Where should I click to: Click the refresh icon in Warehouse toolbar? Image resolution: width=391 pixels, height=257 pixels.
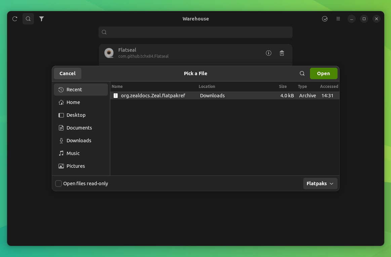[14, 19]
